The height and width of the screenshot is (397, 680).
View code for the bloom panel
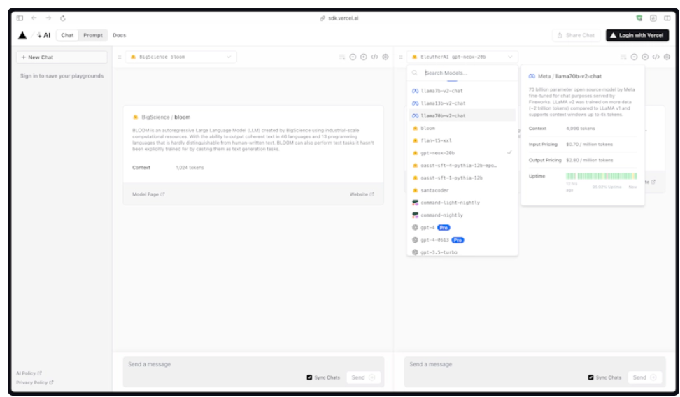[374, 57]
